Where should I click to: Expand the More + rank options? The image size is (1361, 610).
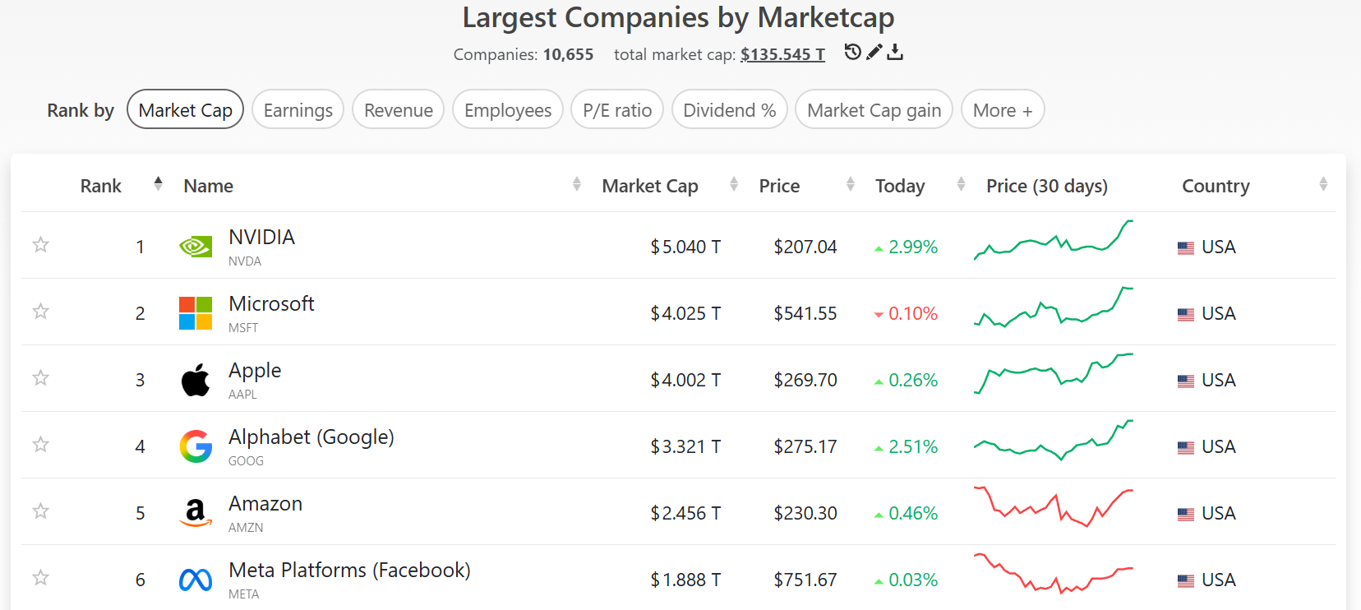click(1003, 110)
